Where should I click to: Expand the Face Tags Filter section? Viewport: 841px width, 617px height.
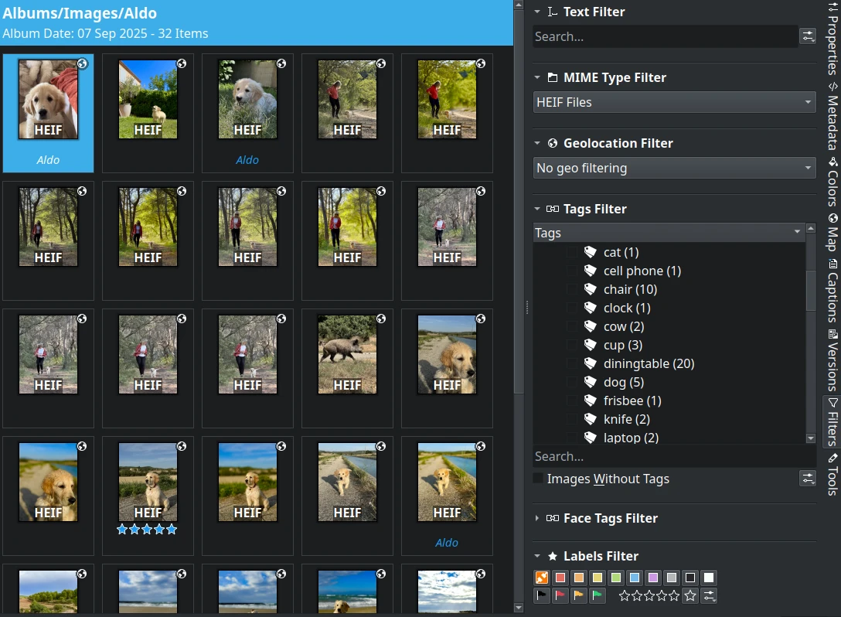coord(539,518)
